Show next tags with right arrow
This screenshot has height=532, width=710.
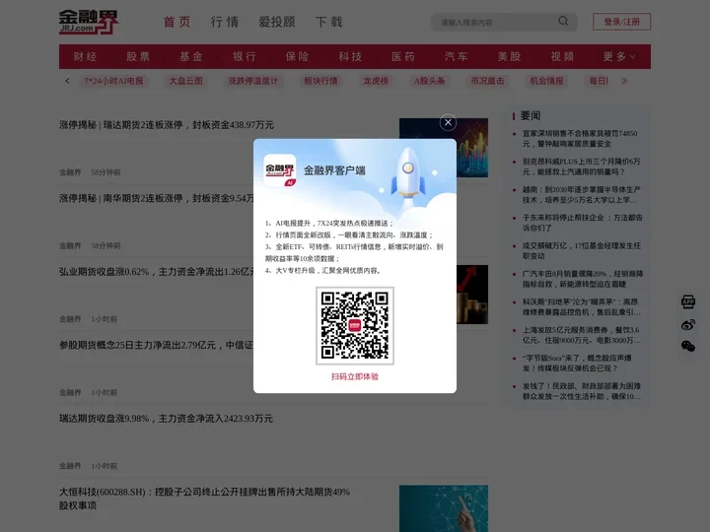pyautogui.click(x=625, y=81)
